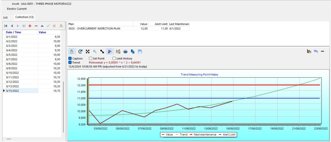Viewport: 331px width, 142px height.
Task: Delete record with red minus icon
Action: coord(36,26)
